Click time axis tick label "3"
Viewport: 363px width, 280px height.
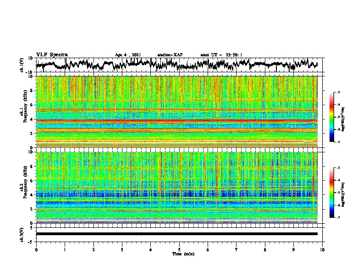[x=122, y=250]
